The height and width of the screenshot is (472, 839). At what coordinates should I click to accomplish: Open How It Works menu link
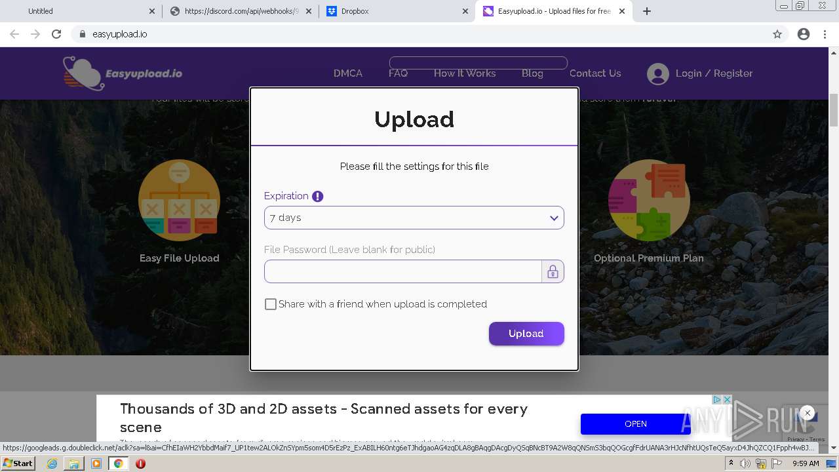pos(465,73)
